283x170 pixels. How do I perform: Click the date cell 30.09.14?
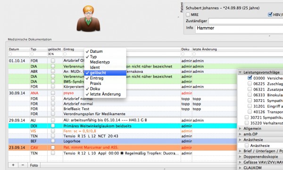click(17, 93)
